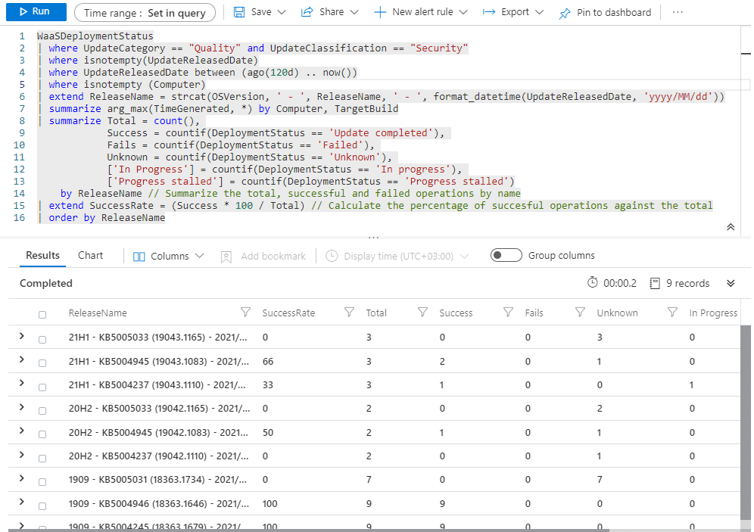Expand New alert rule dropdown arrow
This screenshot has width=754, height=532.
coord(463,12)
